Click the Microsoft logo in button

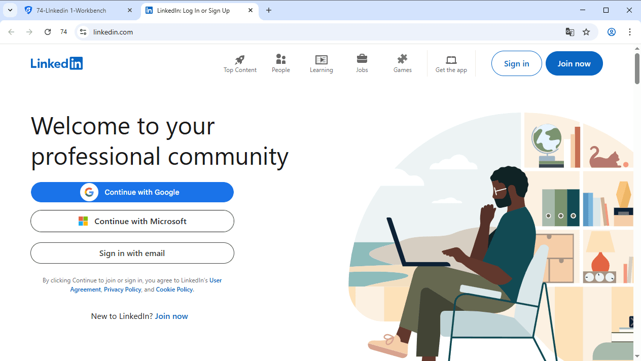coord(83,221)
